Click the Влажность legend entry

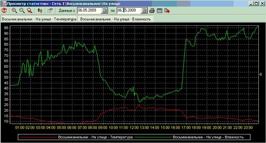tap(208, 137)
